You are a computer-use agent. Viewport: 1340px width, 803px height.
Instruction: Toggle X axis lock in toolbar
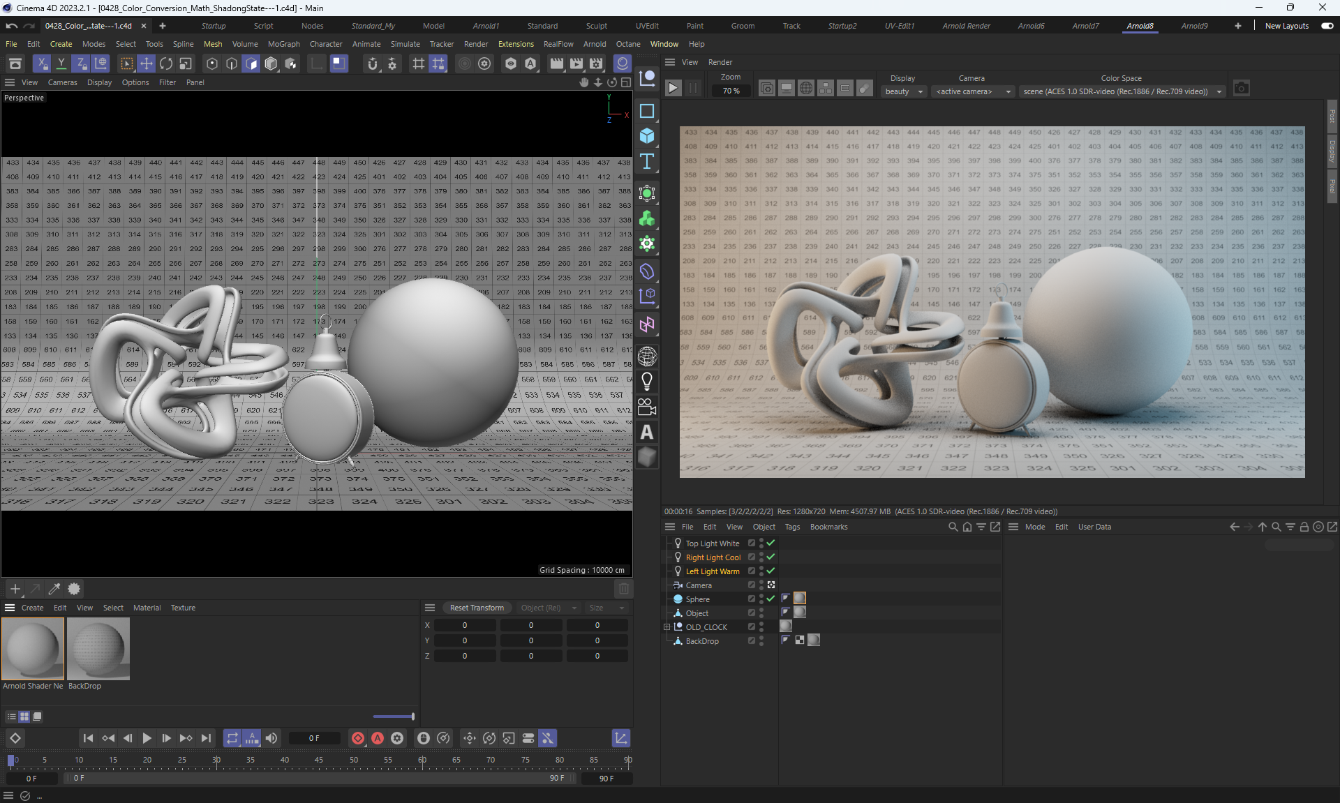(42, 63)
